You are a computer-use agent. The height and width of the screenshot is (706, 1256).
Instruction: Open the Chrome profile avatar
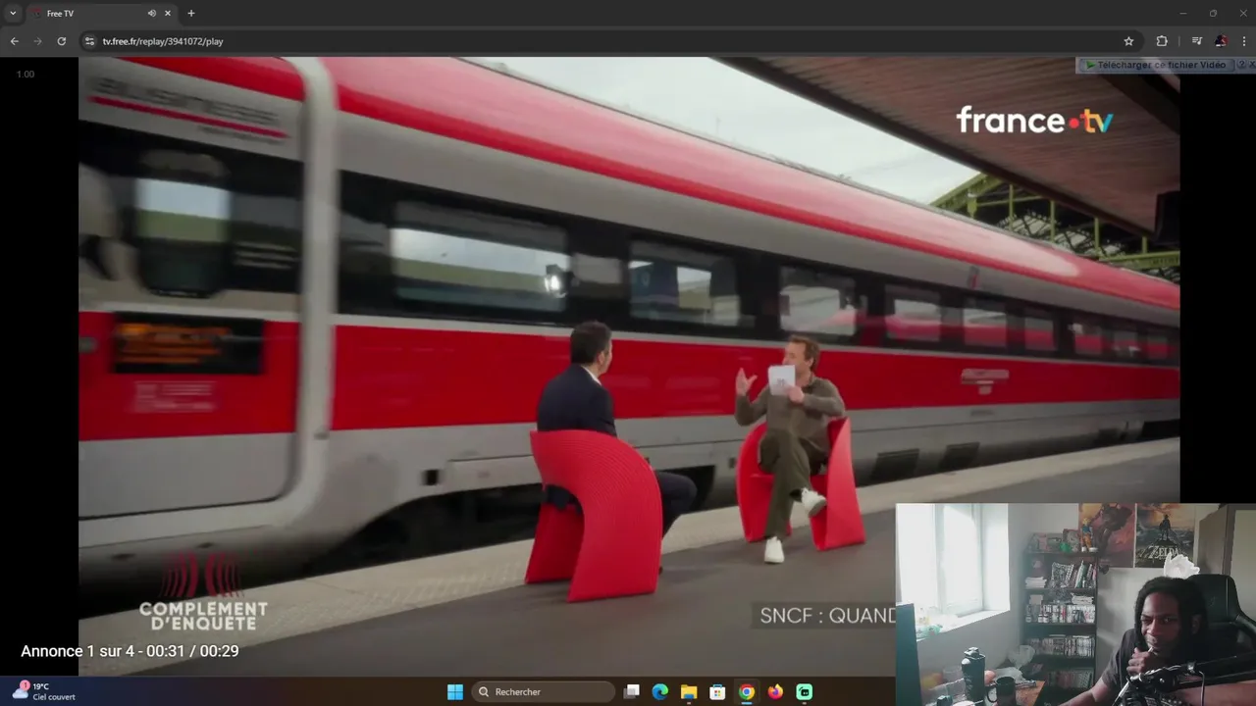pos(1221,41)
